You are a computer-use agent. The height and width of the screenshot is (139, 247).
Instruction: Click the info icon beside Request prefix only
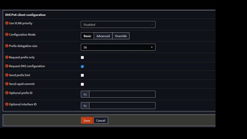(x=7, y=57)
